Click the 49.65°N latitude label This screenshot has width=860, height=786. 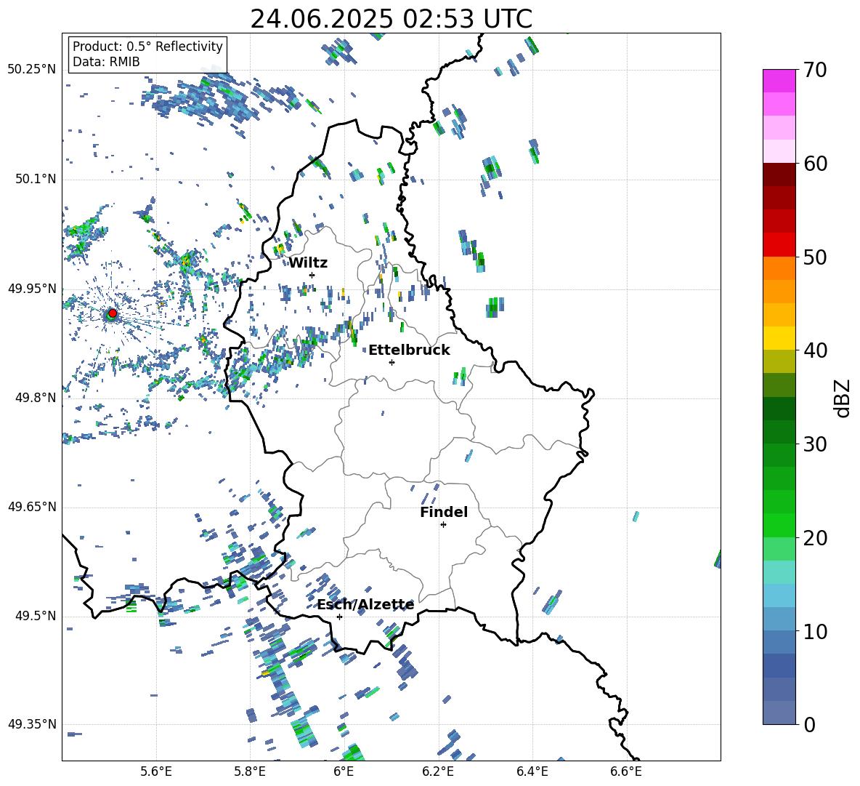tap(32, 507)
